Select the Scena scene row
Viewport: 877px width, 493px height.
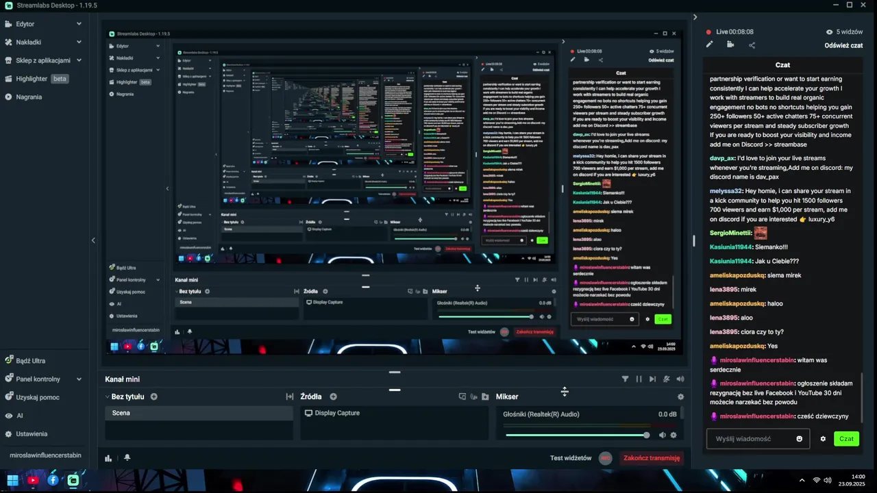click(199, 413)
